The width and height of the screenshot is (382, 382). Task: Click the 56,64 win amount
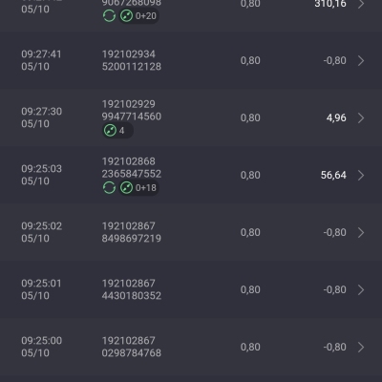point(333,175)
